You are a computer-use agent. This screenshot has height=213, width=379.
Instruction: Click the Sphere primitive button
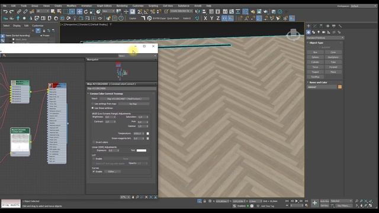(315, 57)
